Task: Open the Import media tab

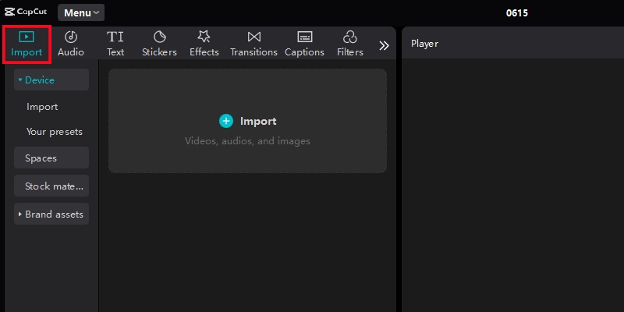Action: click(x=27, y=44)
